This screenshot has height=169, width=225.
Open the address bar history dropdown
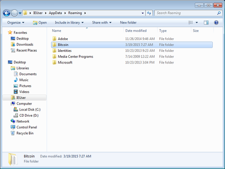coord(143,13)
